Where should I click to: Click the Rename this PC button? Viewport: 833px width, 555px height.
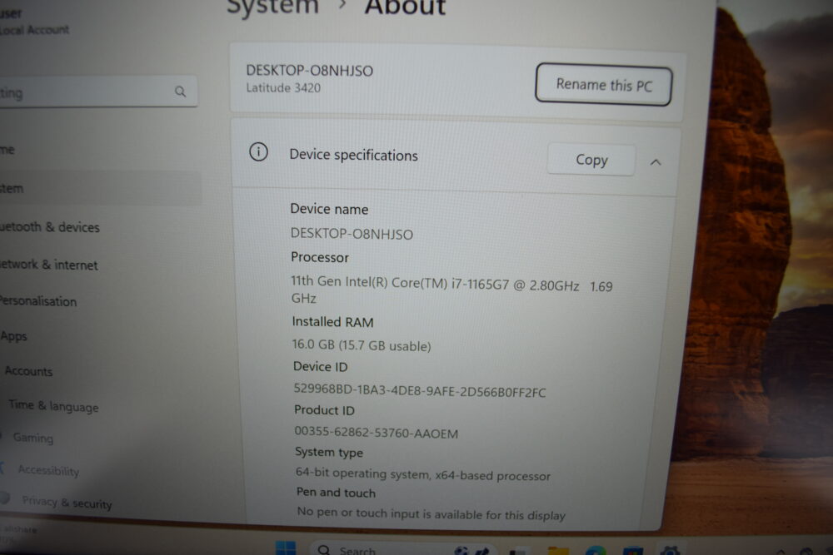coord(603,84)
